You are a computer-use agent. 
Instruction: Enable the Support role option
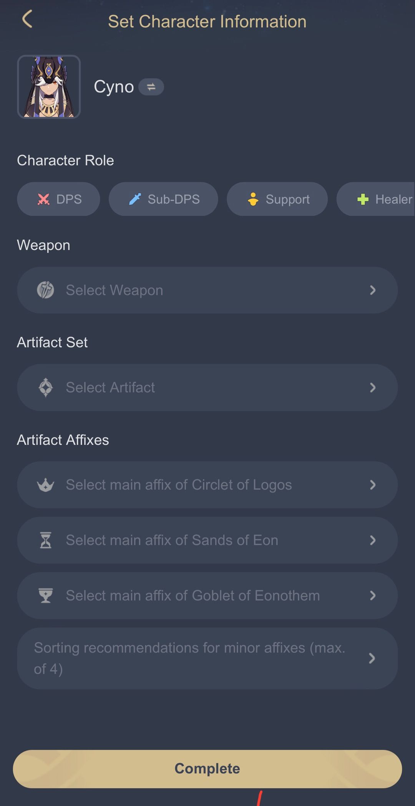pos(277,199)
